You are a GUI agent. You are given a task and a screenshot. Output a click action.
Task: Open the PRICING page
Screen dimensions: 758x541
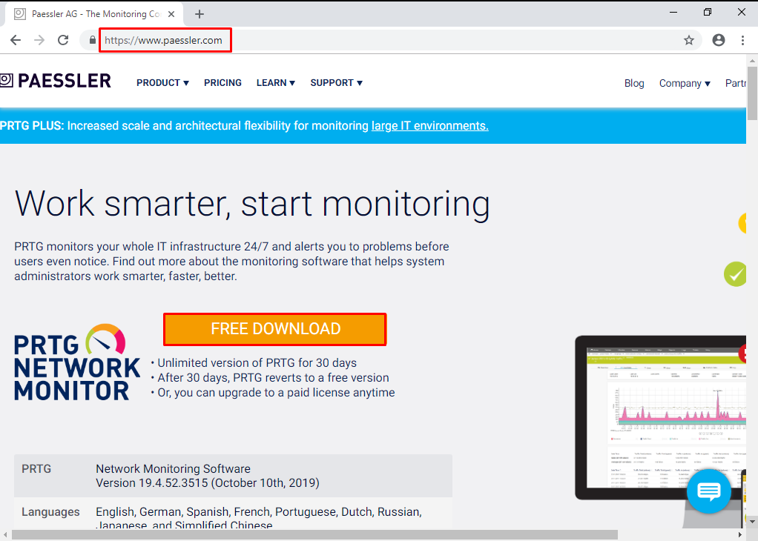click(223, 82)
